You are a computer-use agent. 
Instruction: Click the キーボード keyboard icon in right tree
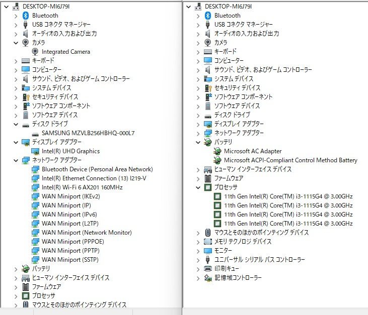click(x=208, y=52)
